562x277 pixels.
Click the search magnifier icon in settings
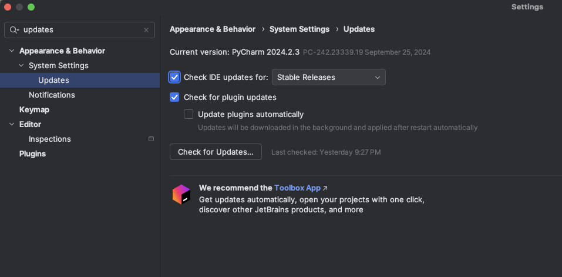click(14, 30)
